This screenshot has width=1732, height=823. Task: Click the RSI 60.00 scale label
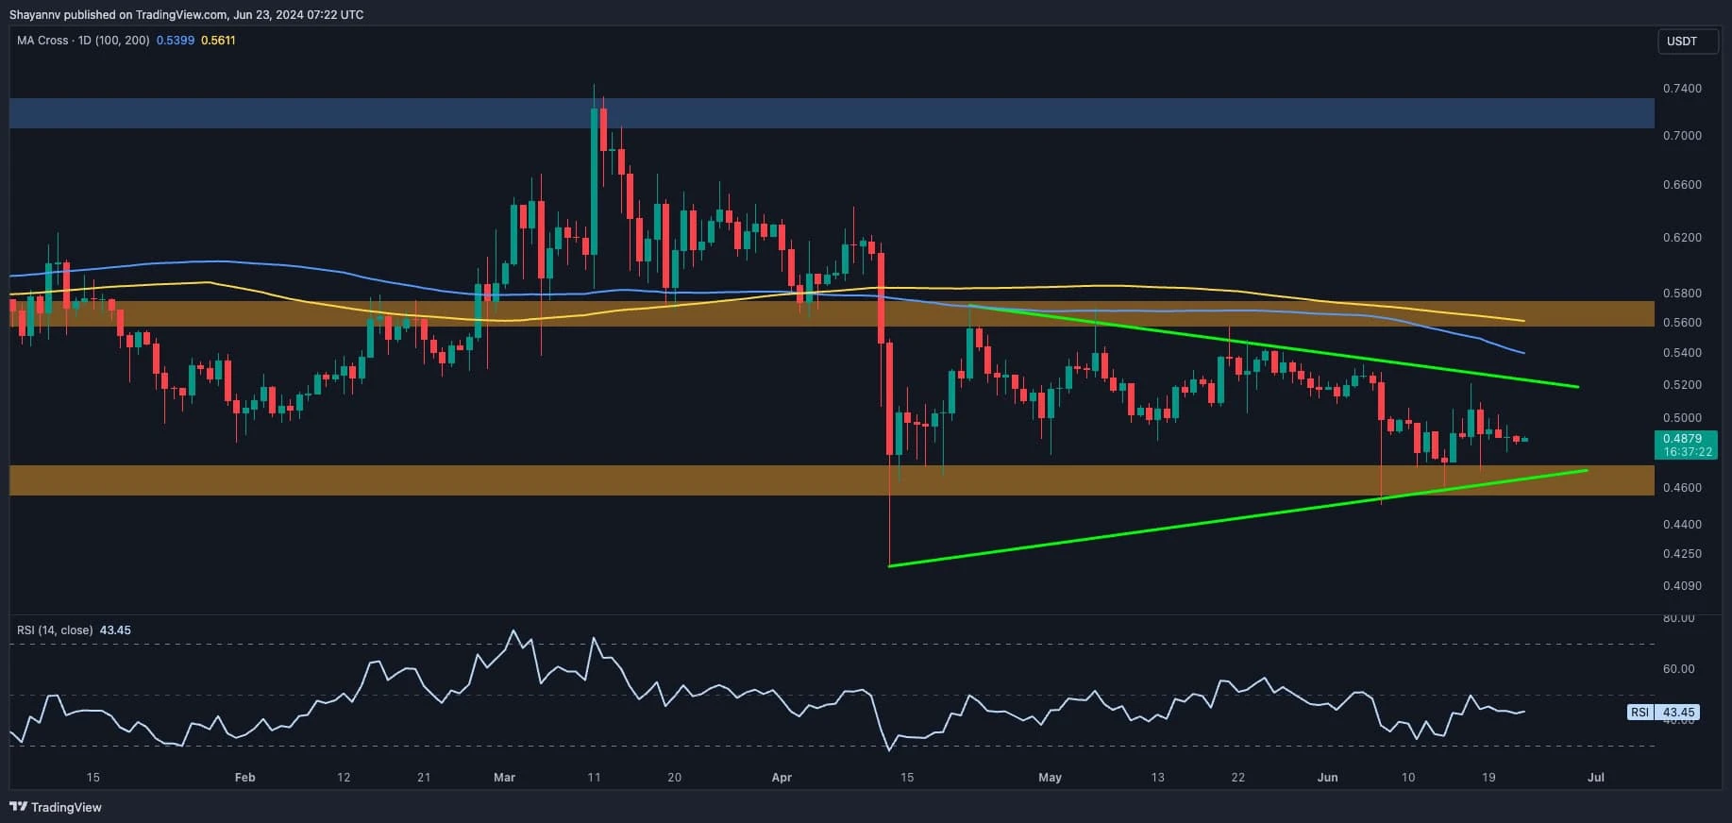click(1678, 669)
